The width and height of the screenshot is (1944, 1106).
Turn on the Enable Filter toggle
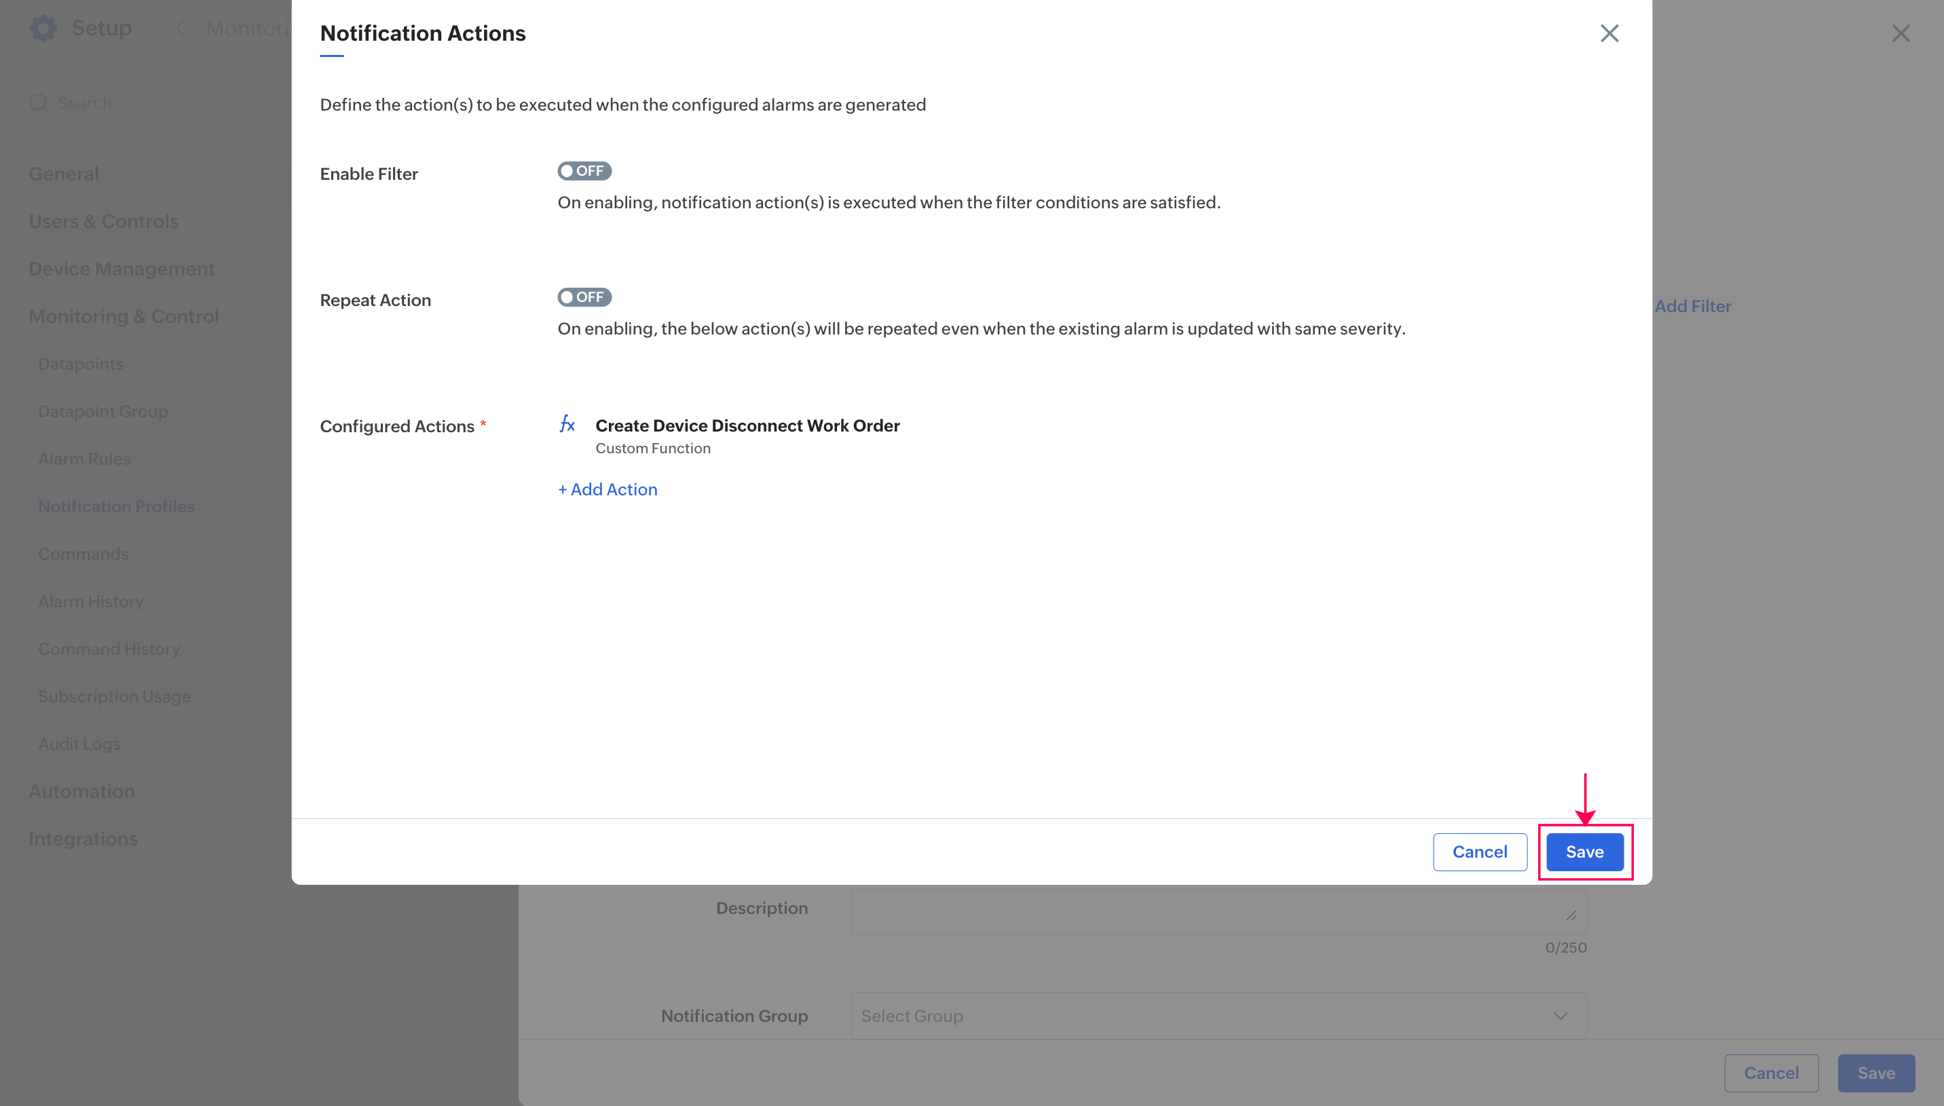(584, 171)
